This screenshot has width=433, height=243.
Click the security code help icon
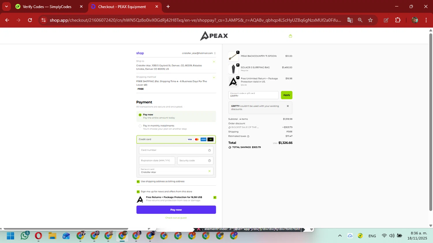pyautogui.click(x=210, y=161)
